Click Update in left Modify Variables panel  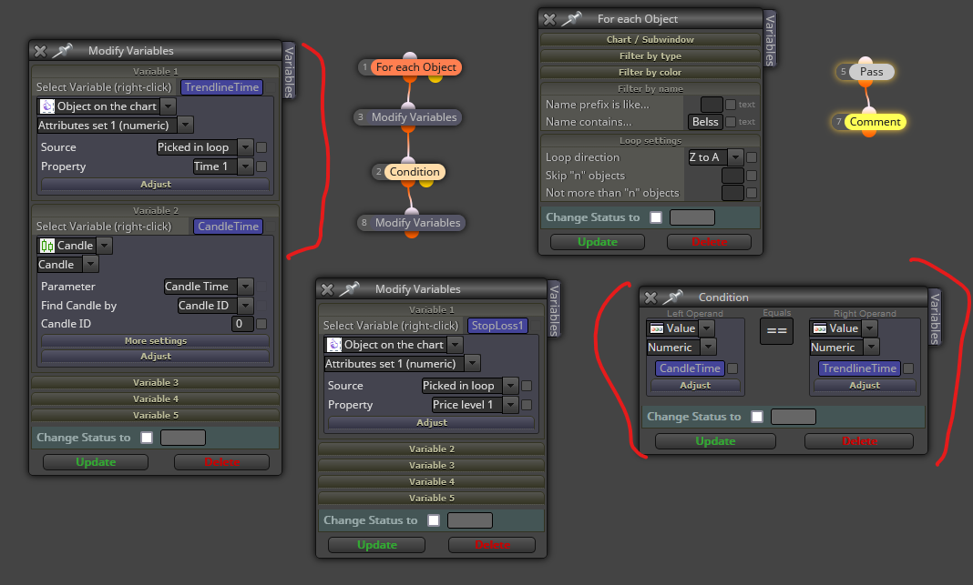96,462
